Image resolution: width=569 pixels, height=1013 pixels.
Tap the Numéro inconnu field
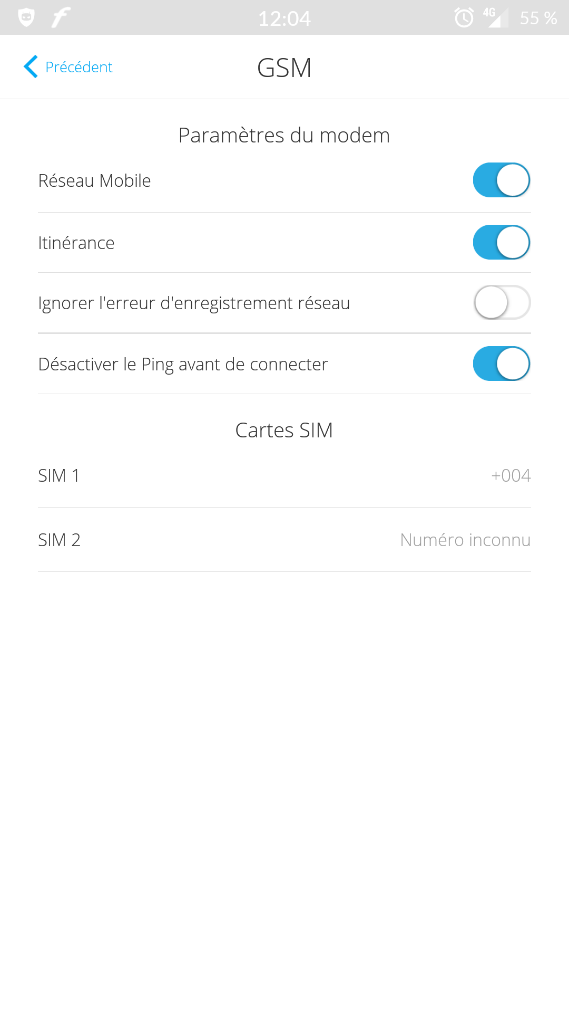click(465, 540)
